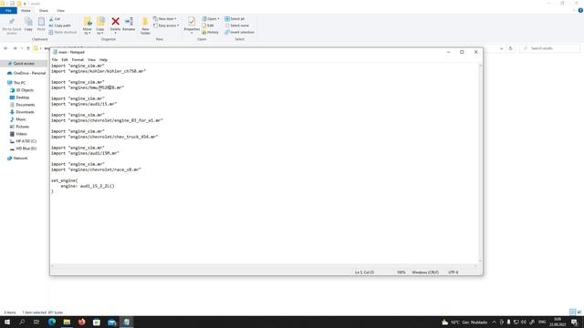This screenshot has height=328, width=584.
Task: Open Firefox from the taskbar
Action: (x=81, y=322)
